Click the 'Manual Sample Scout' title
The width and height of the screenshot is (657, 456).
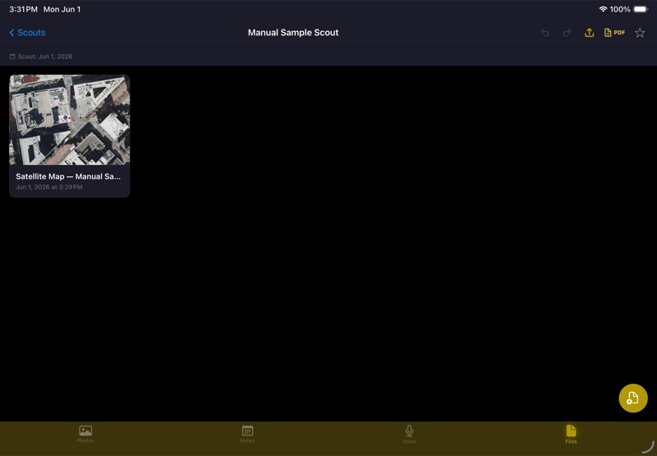click(x=293, y=33)
